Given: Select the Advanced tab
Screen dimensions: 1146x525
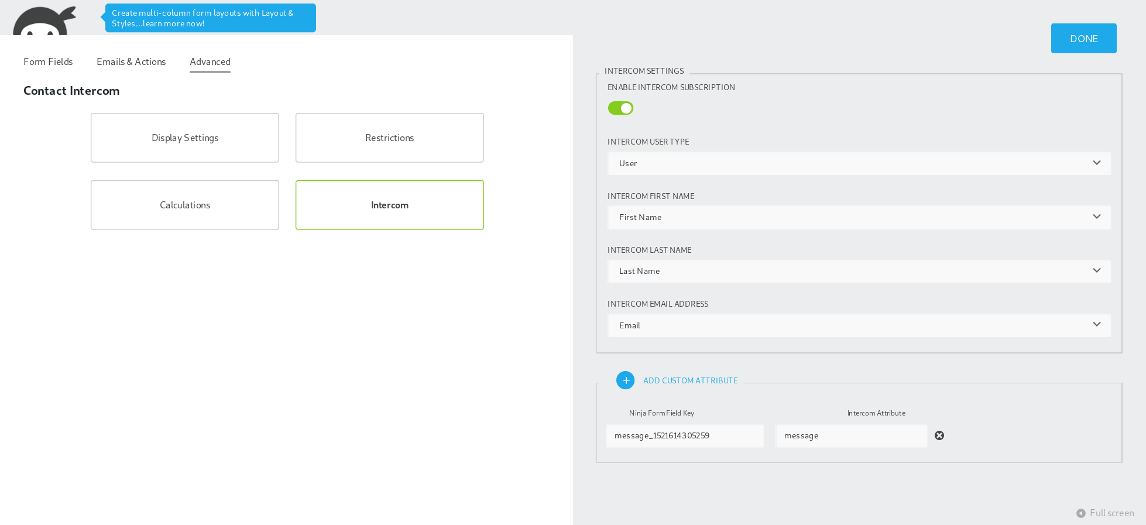Looking at the screenshot, I should click(210, 62).
